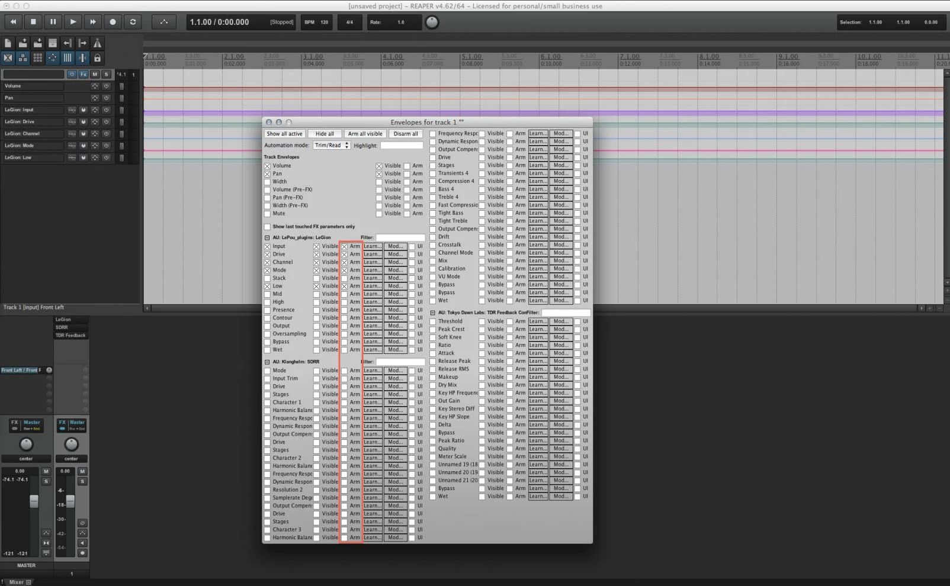Click the 'Arm all visible' button
Viewport: 950px width, 586px height.
click(x=365, y=134)
